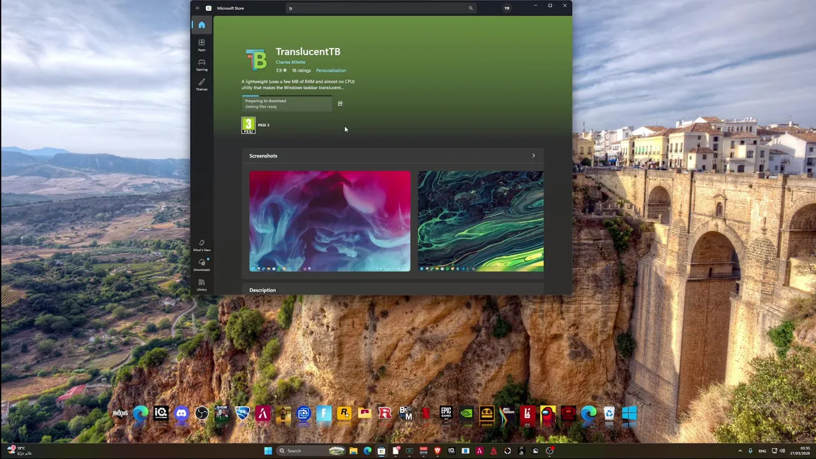This screenshot has height=459, width=816.
Task: Open the volume control in system tray
Action: (x=782, y=451)
